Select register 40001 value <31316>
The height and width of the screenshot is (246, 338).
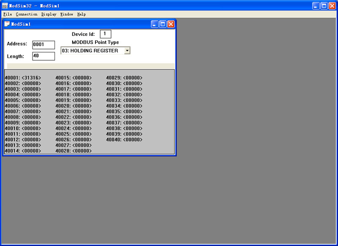31,78
